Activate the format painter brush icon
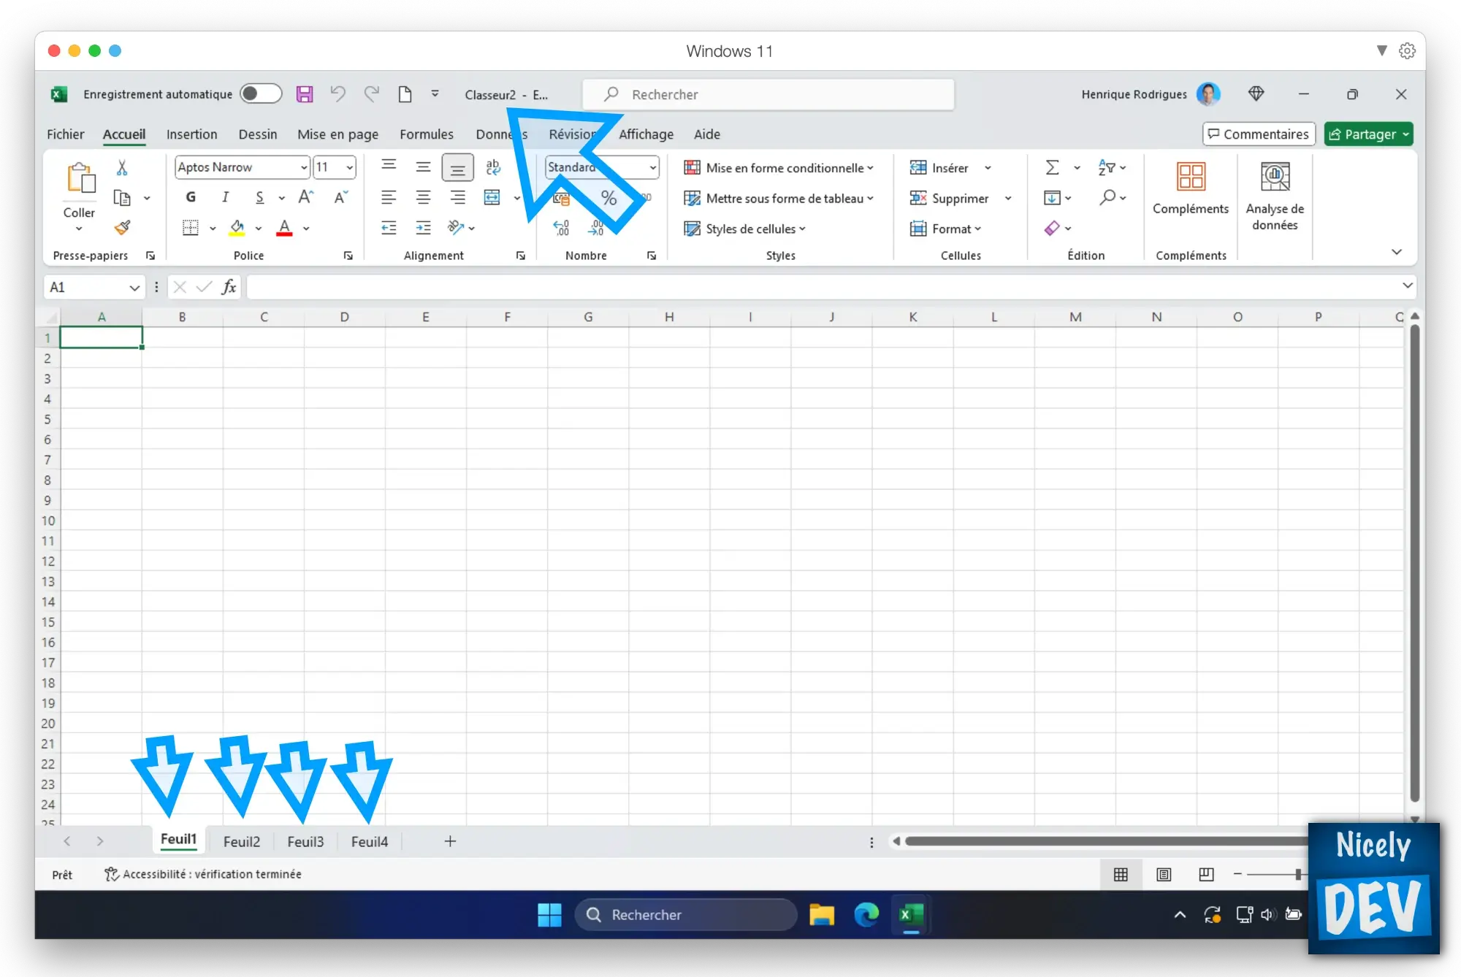This screenshot has height=977, width=1461. 123,228
